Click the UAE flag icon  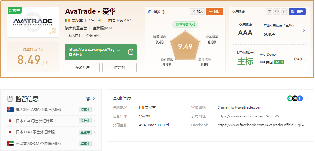tap(10, 143)
